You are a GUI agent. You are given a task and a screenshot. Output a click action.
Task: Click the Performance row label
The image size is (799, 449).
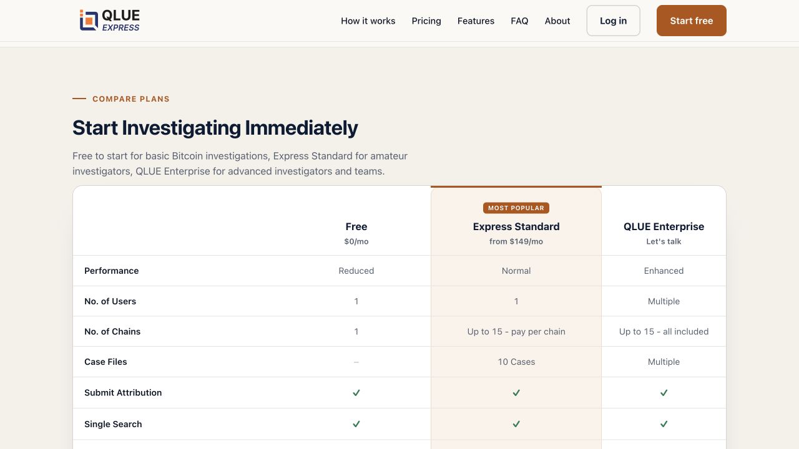[112, 271]
